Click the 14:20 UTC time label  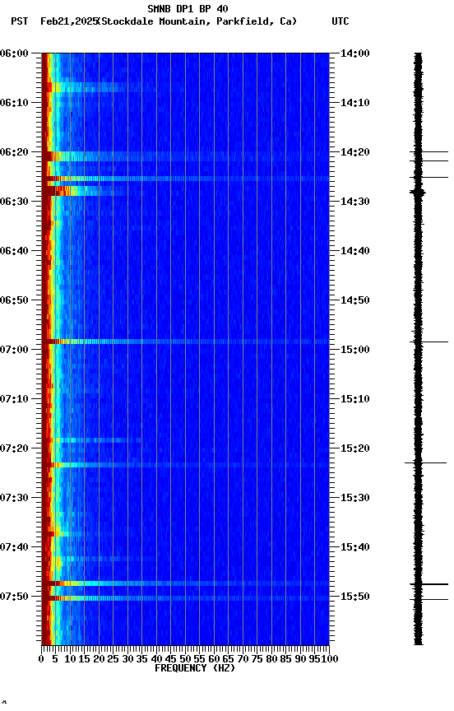point(355,152)
